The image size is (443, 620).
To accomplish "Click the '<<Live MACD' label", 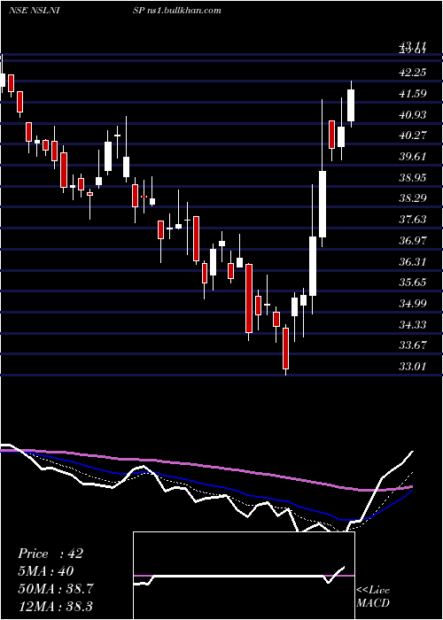I will click(x=373, y=597).
